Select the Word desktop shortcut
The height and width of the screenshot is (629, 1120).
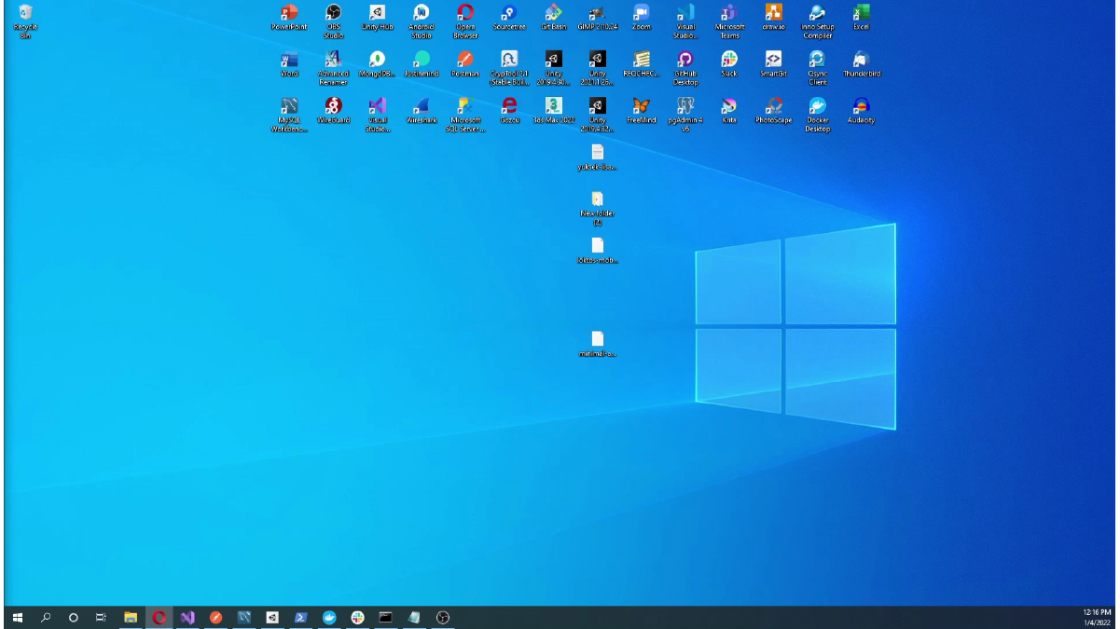(289, 63)
